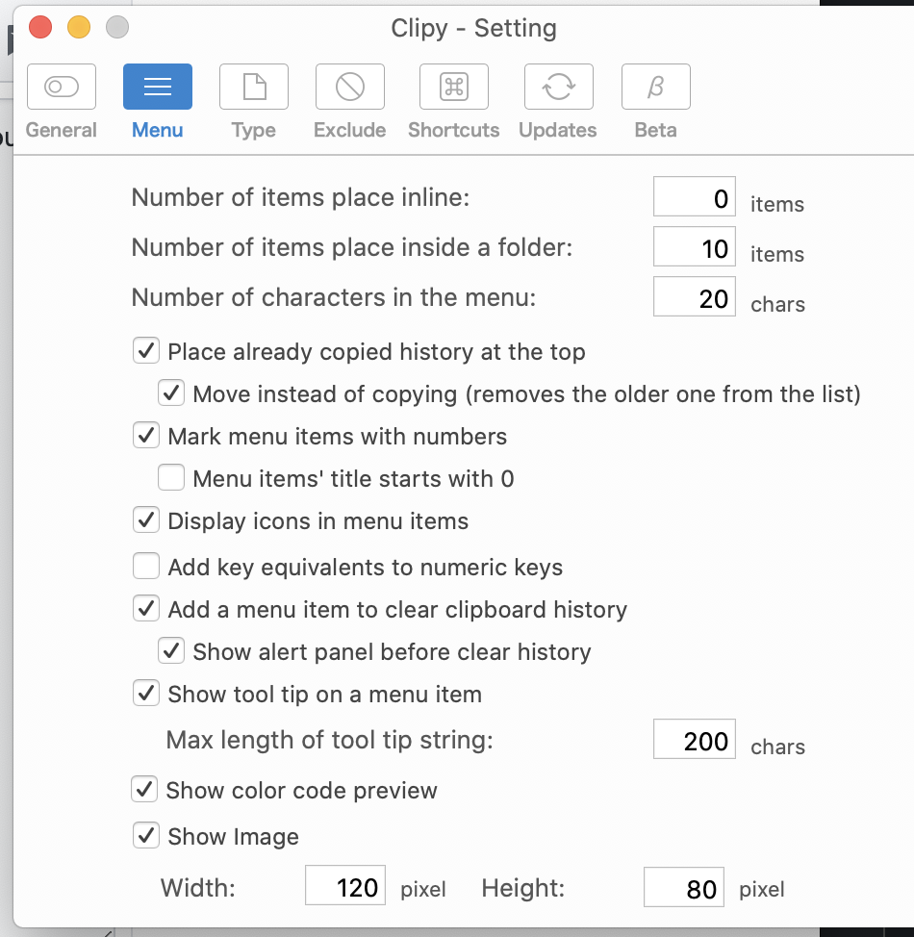Click the 'Clipy - Setting' window title
The image size is (914, 937).
point(474,29)
